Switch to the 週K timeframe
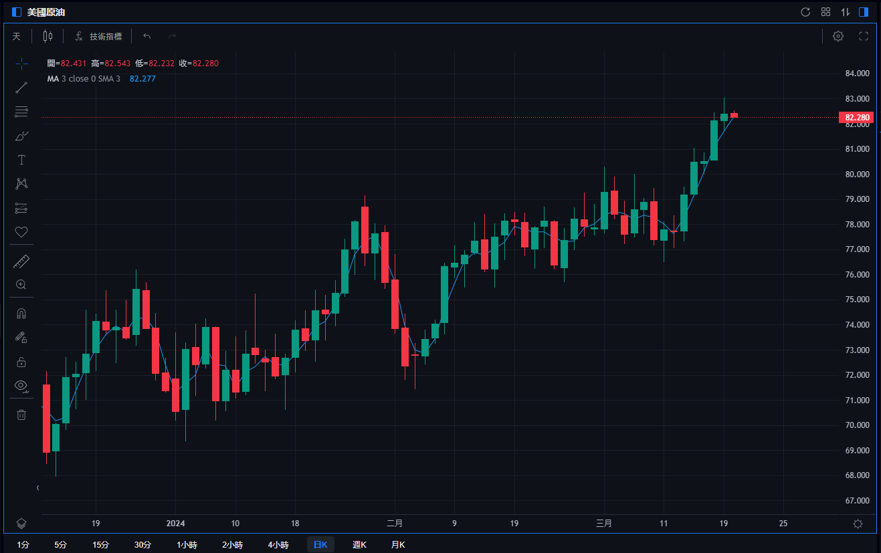Image resolution: width=881 pixels, height=553 pixels. tap(360, 544)
